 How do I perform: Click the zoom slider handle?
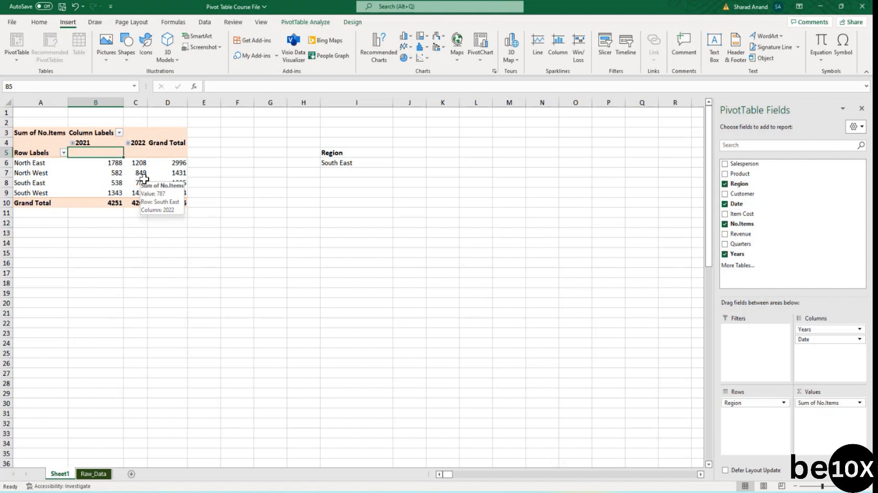click(822, 486)
